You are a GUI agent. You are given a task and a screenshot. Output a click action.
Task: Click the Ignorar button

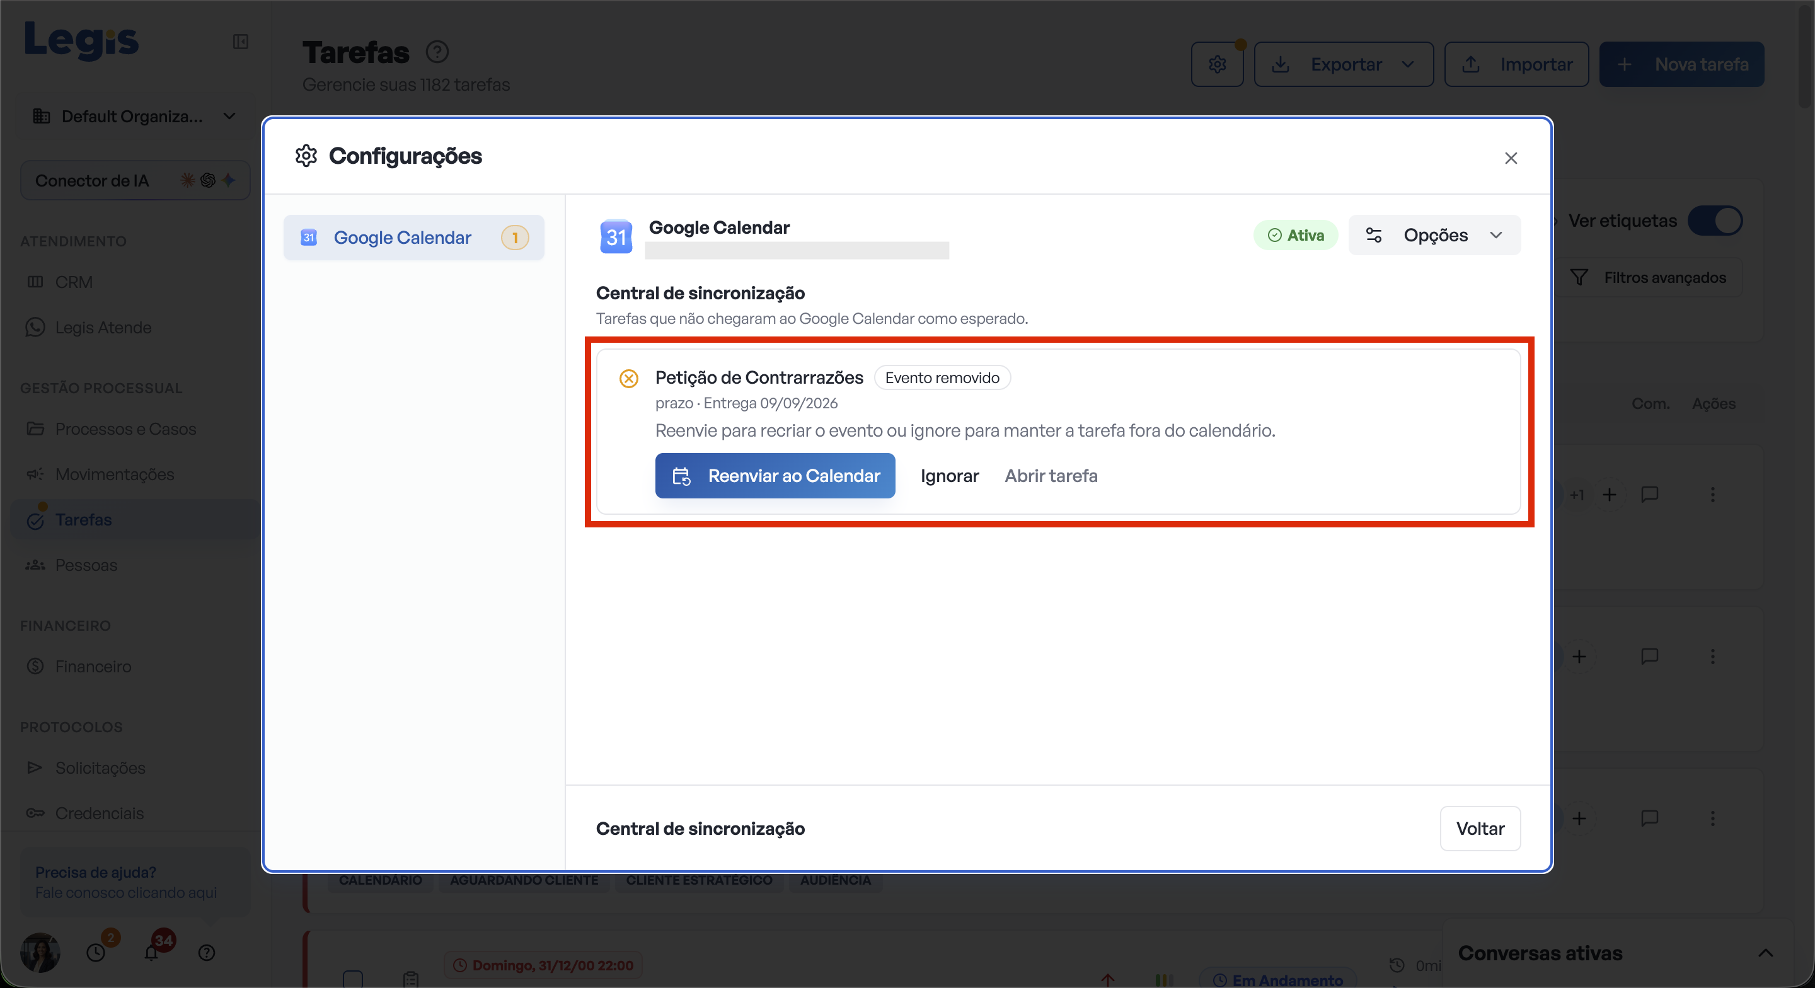tap(949, 476)
